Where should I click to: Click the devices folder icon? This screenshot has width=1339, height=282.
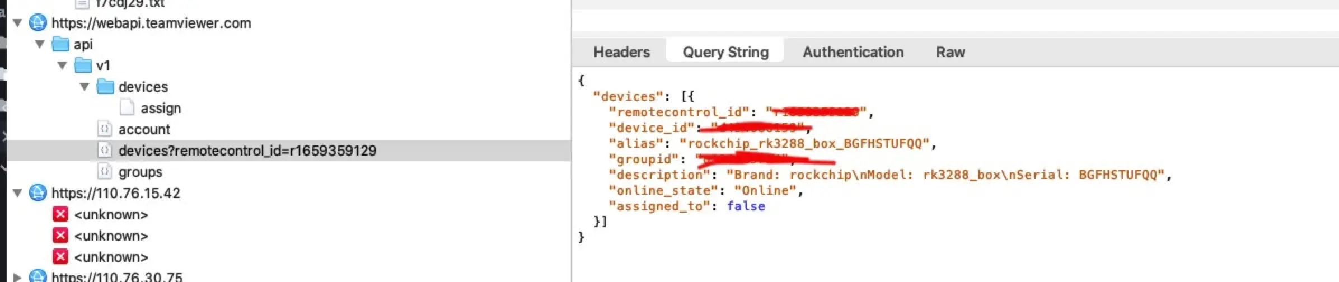[105, 87]
